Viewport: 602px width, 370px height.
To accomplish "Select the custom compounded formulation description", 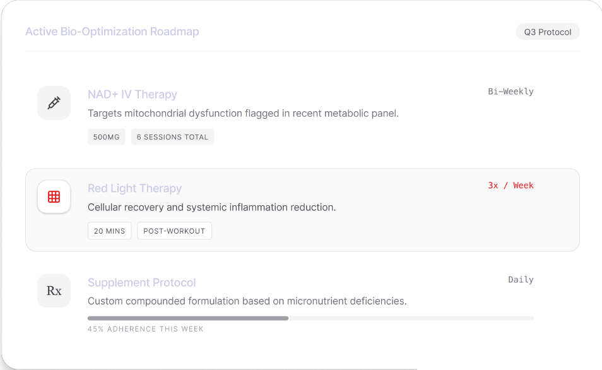I will [247, 301].
